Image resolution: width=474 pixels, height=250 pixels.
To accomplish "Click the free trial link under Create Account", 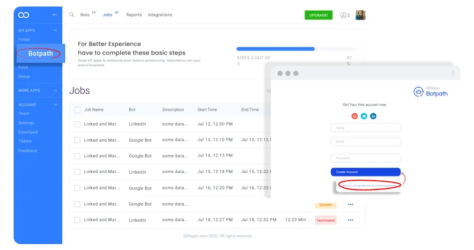I will 369,185.
